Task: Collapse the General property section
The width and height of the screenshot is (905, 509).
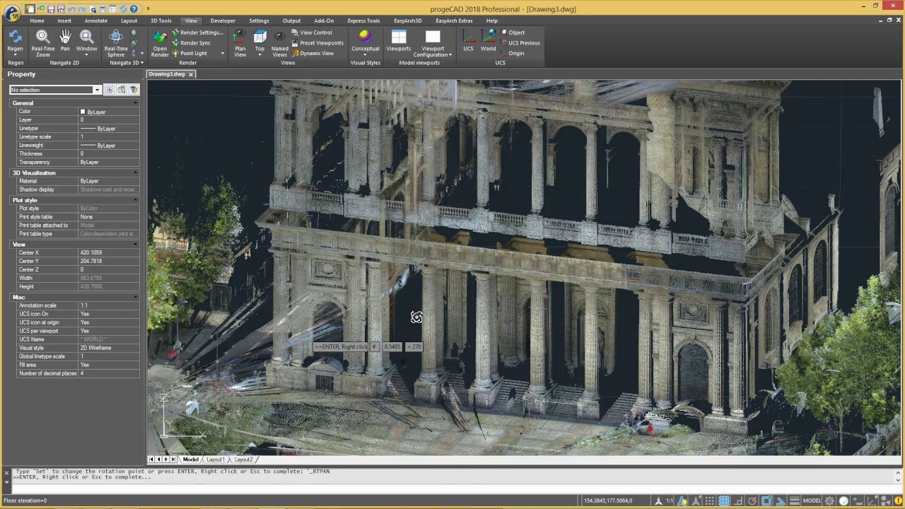Action: pos(134,103)
